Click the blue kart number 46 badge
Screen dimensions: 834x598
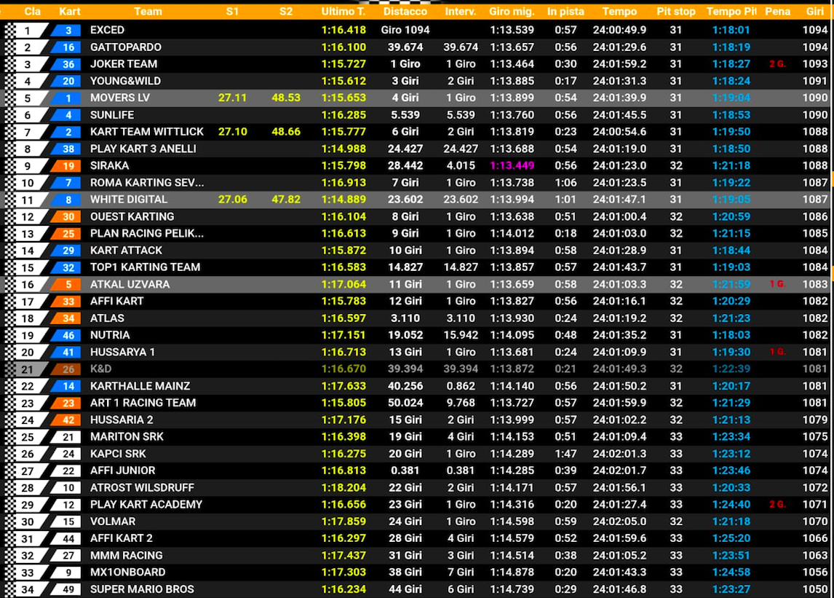68,335
